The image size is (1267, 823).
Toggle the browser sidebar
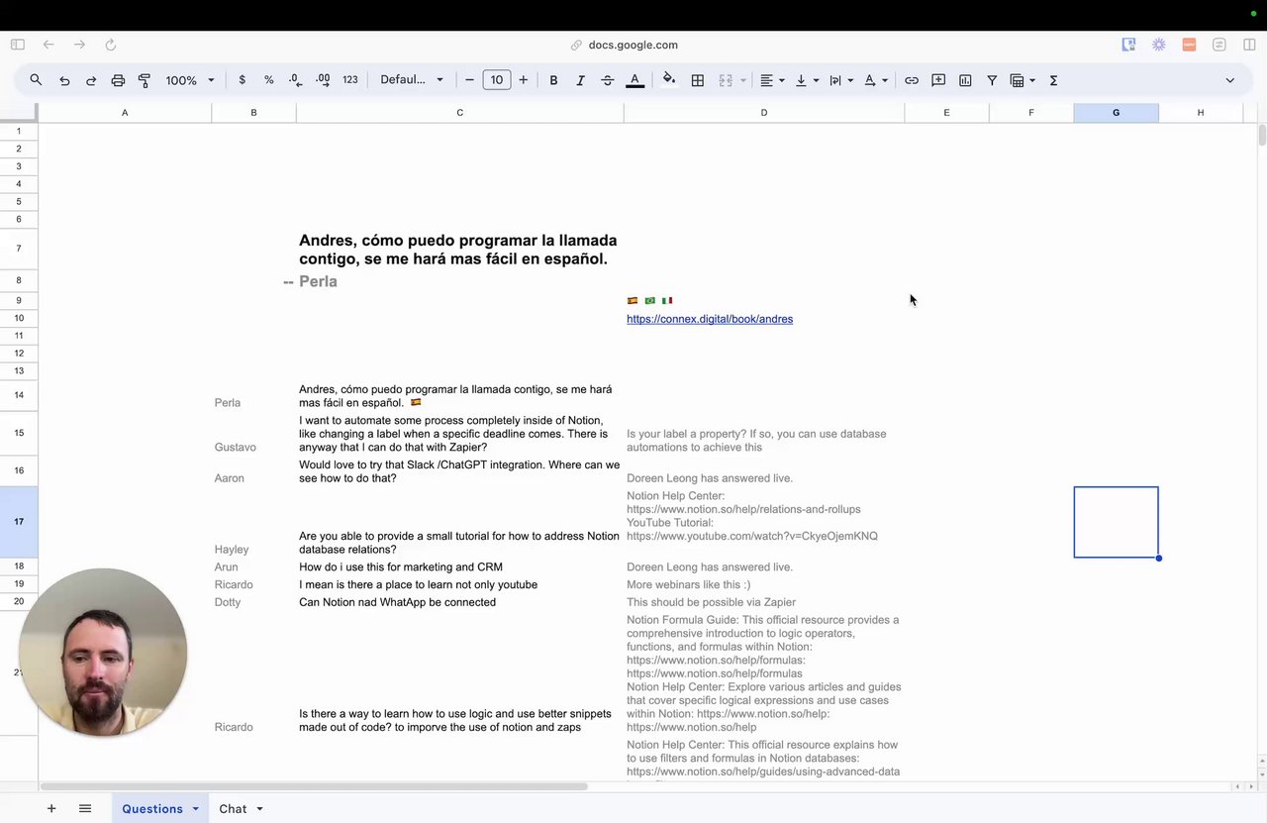pyautogui.click(x=18, y=45)
